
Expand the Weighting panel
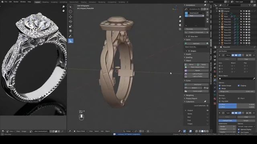pos(185,95)
